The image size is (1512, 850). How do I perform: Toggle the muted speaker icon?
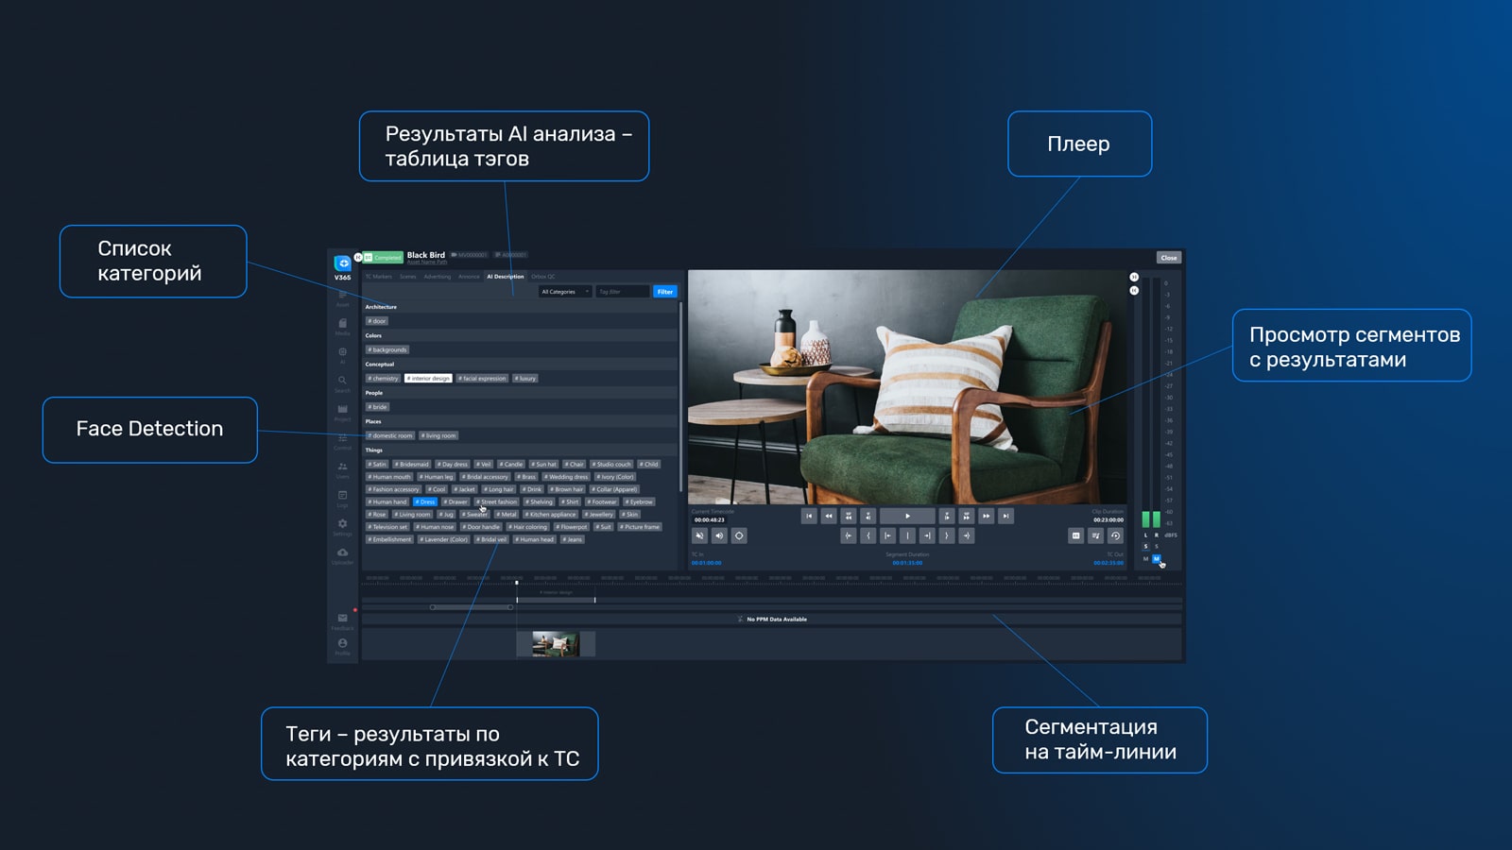click(x=699, y=535)
